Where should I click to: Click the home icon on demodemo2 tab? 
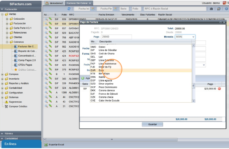pyautogui.click(x=47, y=3)
